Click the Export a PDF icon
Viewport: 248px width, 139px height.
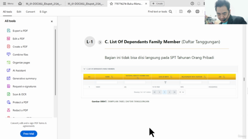[9, 31]
